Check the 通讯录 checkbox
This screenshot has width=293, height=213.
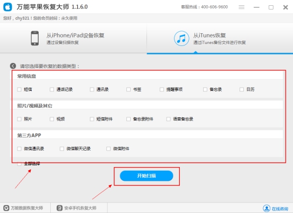coord(91,89)
